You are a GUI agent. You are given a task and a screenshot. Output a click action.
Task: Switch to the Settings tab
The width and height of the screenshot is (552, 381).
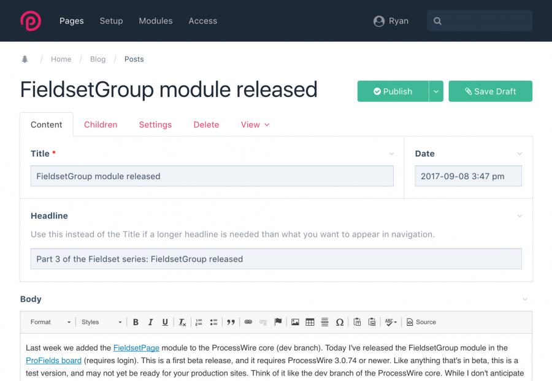tap(155, 125)
